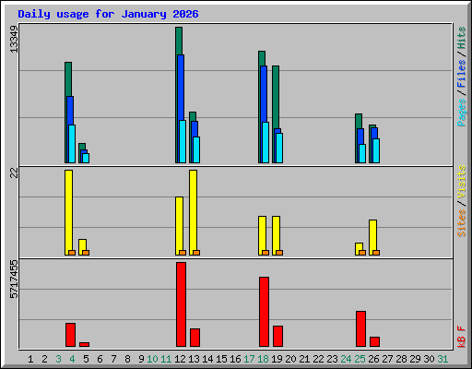
Task: Click the cyan pages bar for day 26
Action: coord(376,150)
